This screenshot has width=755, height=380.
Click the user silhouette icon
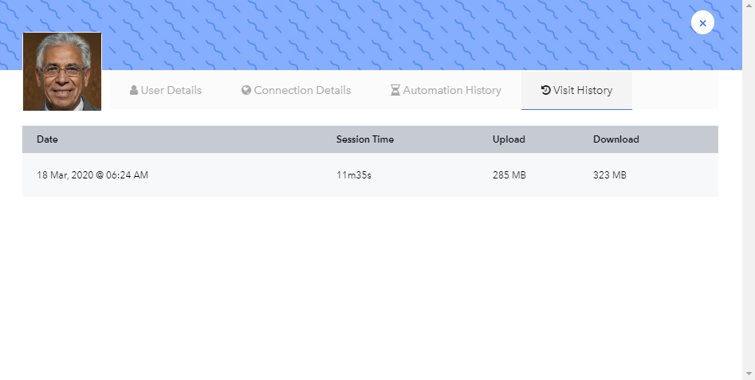click(134, 90)
